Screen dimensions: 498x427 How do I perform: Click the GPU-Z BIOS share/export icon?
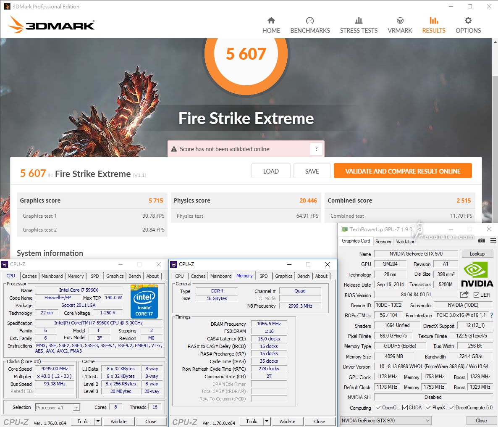coord(464,295)
